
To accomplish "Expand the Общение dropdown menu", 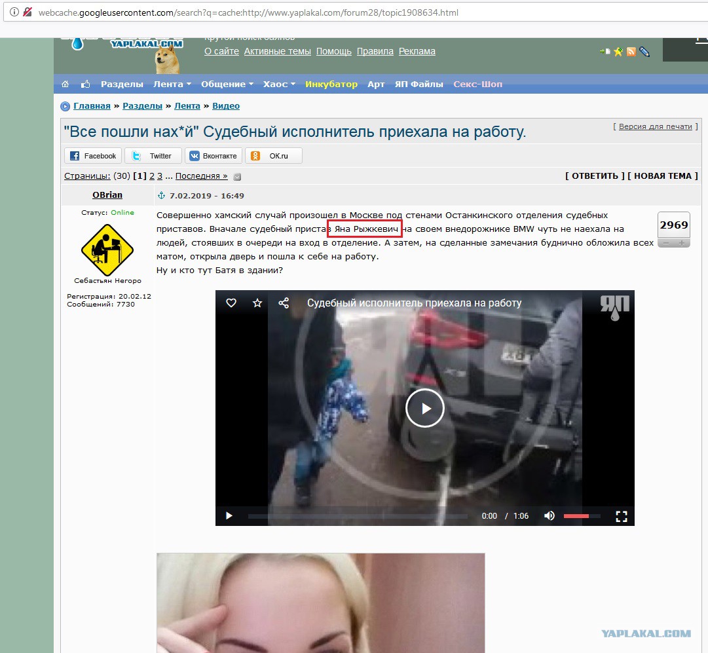I will [227, 84].
